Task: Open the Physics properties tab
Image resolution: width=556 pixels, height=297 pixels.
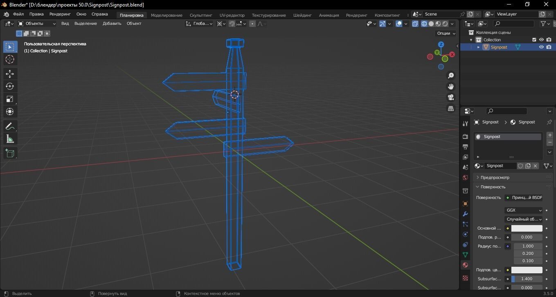Action: coord(465,234)
